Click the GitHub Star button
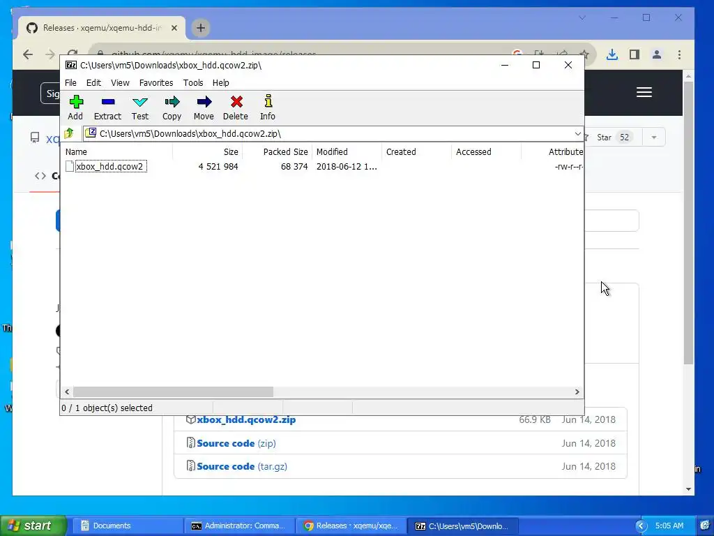714x536 pixels. [612, 137]
